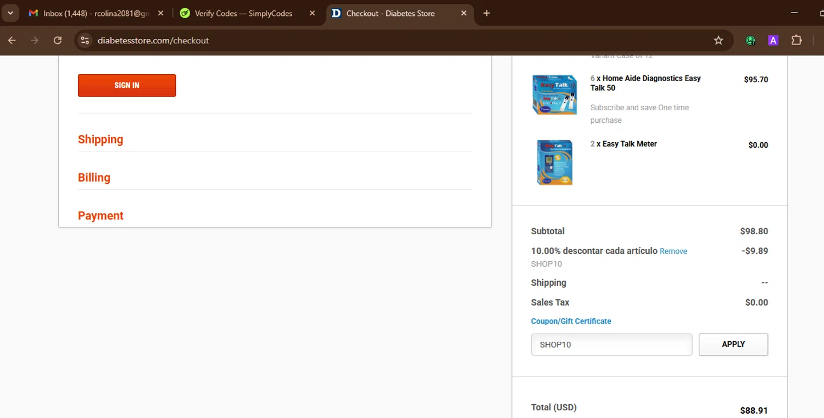The height and width of the screenshot is (418, 824).
Task: Click the Coupon/Gift Certificate link
Action: (x=571, y=321)
